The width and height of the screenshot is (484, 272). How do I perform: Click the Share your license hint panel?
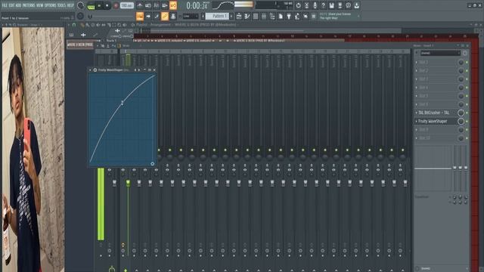pos(338,16)
